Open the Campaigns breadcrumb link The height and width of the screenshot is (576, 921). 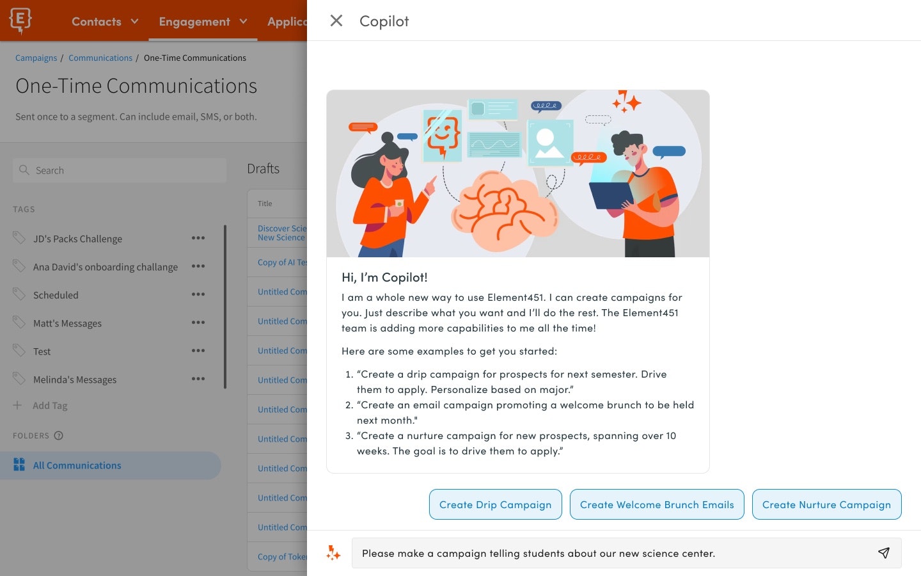36,58
